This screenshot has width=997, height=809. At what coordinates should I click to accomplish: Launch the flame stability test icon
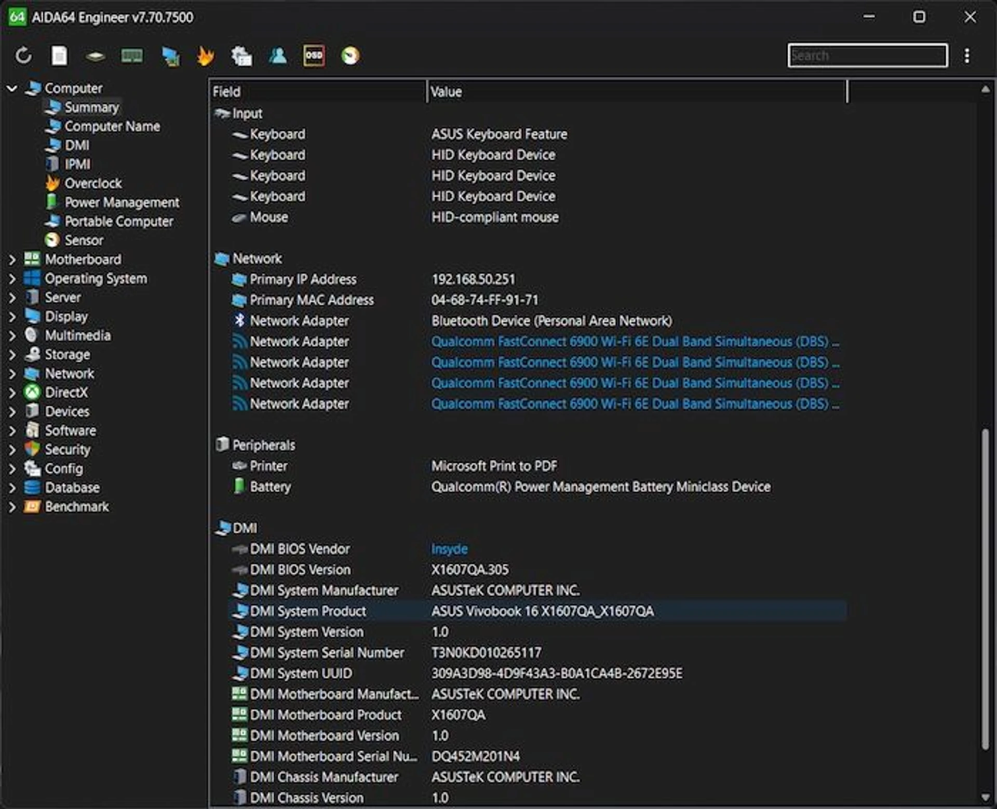(206, 56)
